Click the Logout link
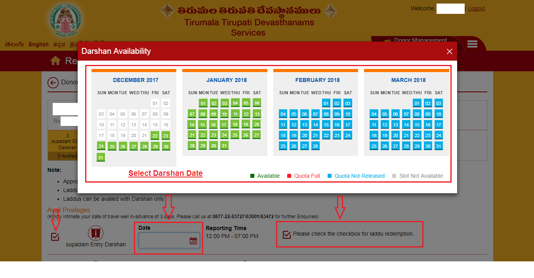The width and height of the screenshot is (534, 278). coord(477,8)
